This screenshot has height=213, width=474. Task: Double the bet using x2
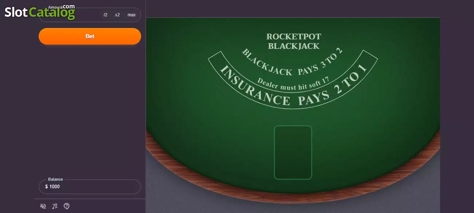tap(117, 15)
